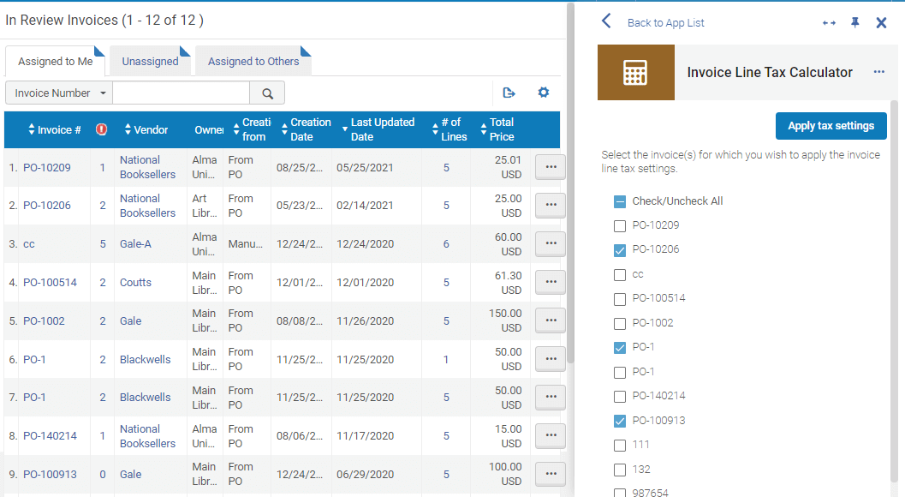The height and width of the screenshot is (497, 905).
Task: Expand the panel width arrows icon
Action: 829,22
